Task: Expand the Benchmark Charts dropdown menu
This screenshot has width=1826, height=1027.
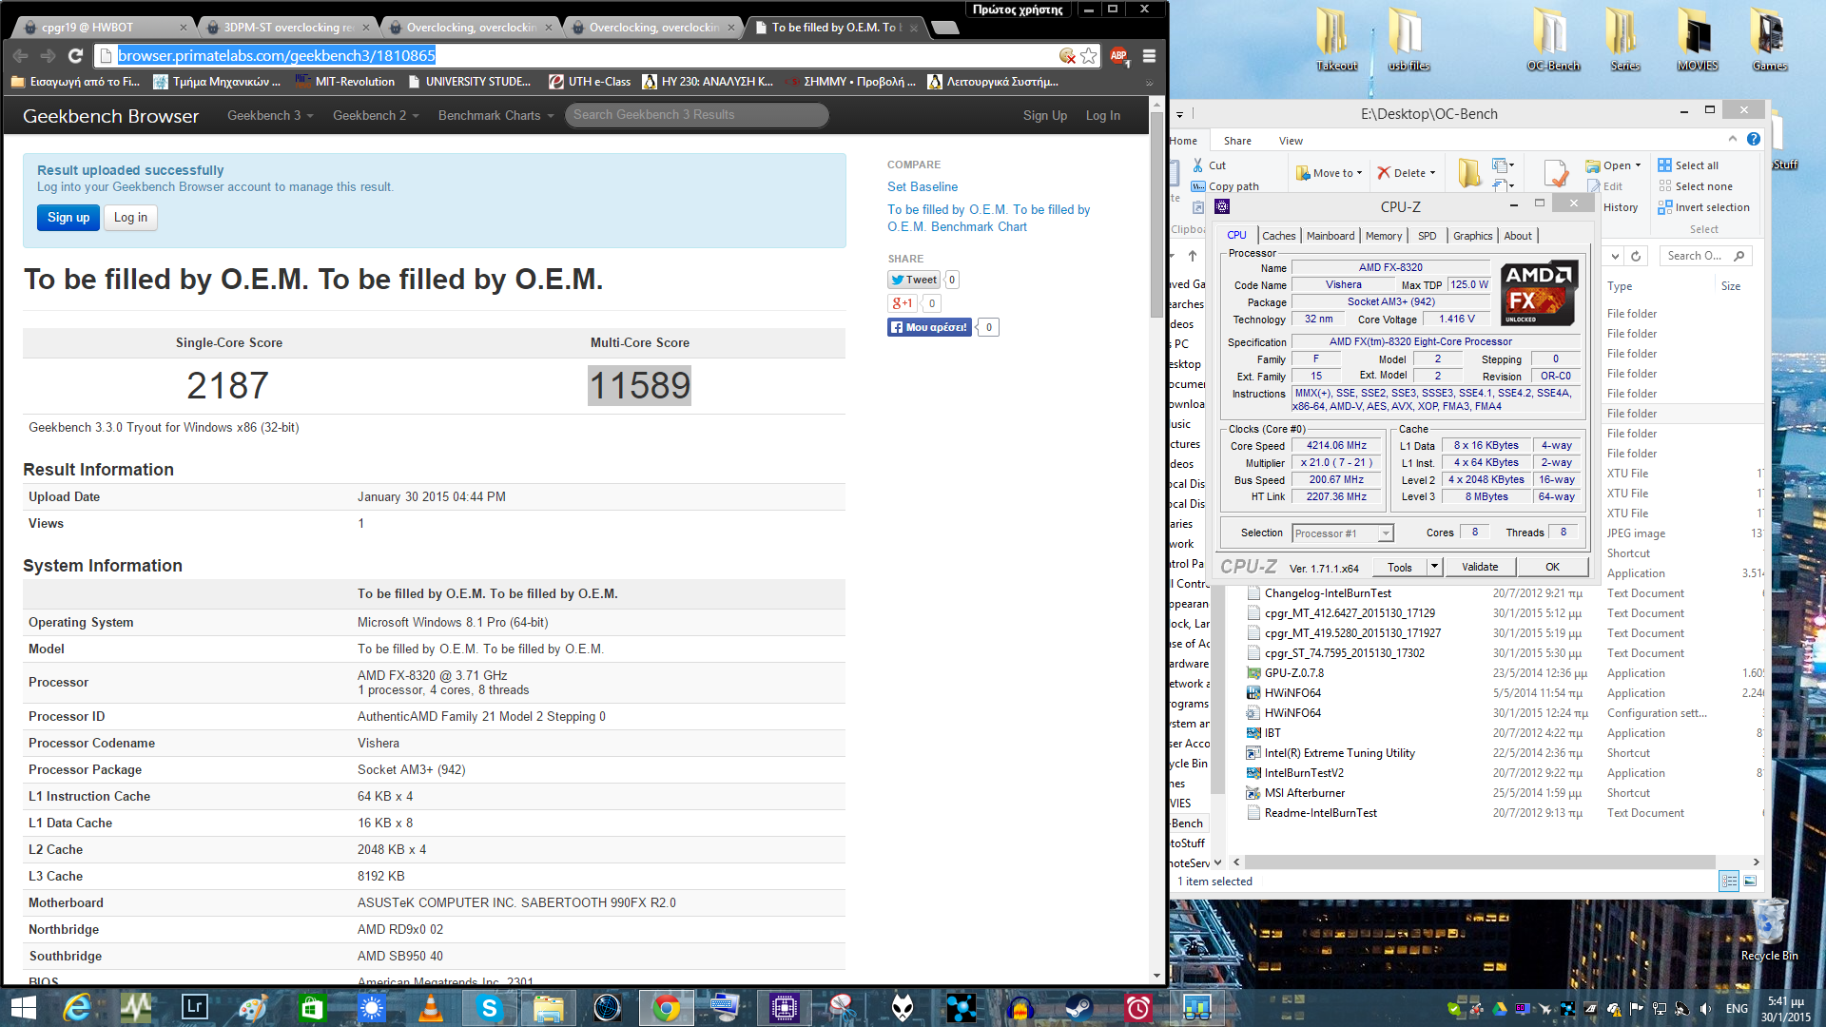Action: (x=496, y=115)
